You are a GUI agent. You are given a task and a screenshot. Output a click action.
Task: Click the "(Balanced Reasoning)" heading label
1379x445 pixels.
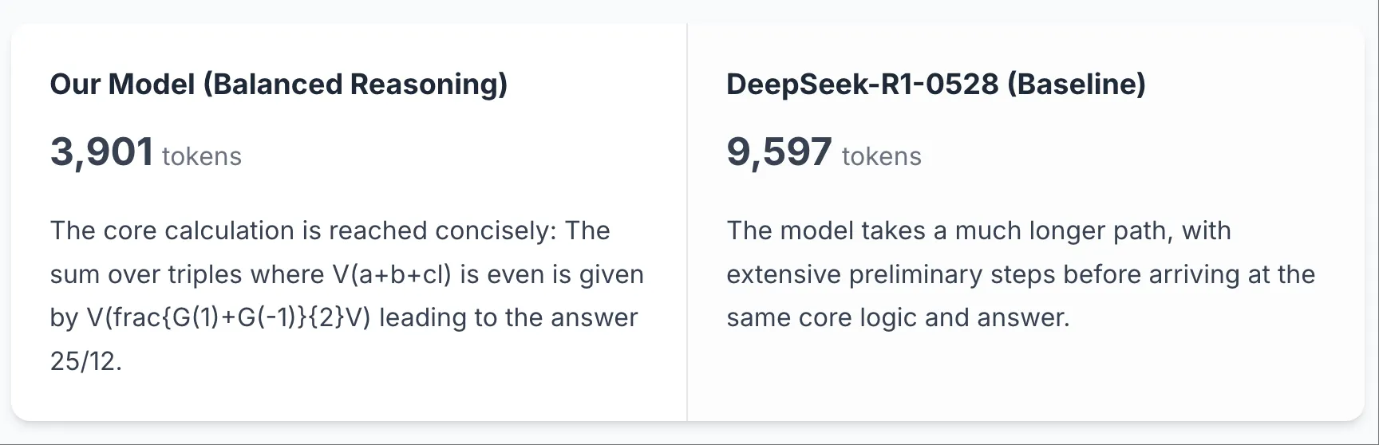[x=355, y=85]
